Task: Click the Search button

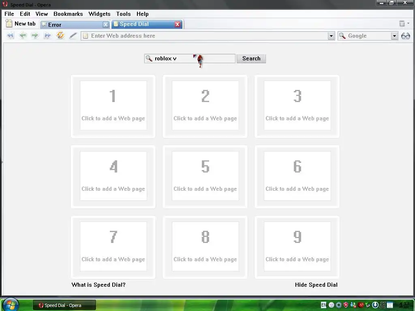Action: (251, 58)
